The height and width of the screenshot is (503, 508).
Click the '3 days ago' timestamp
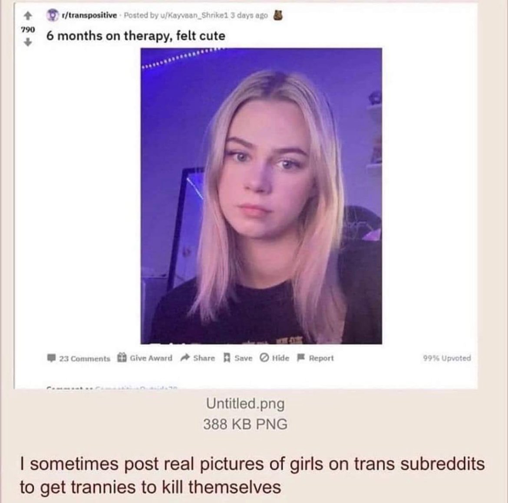(x=249, y=15)
